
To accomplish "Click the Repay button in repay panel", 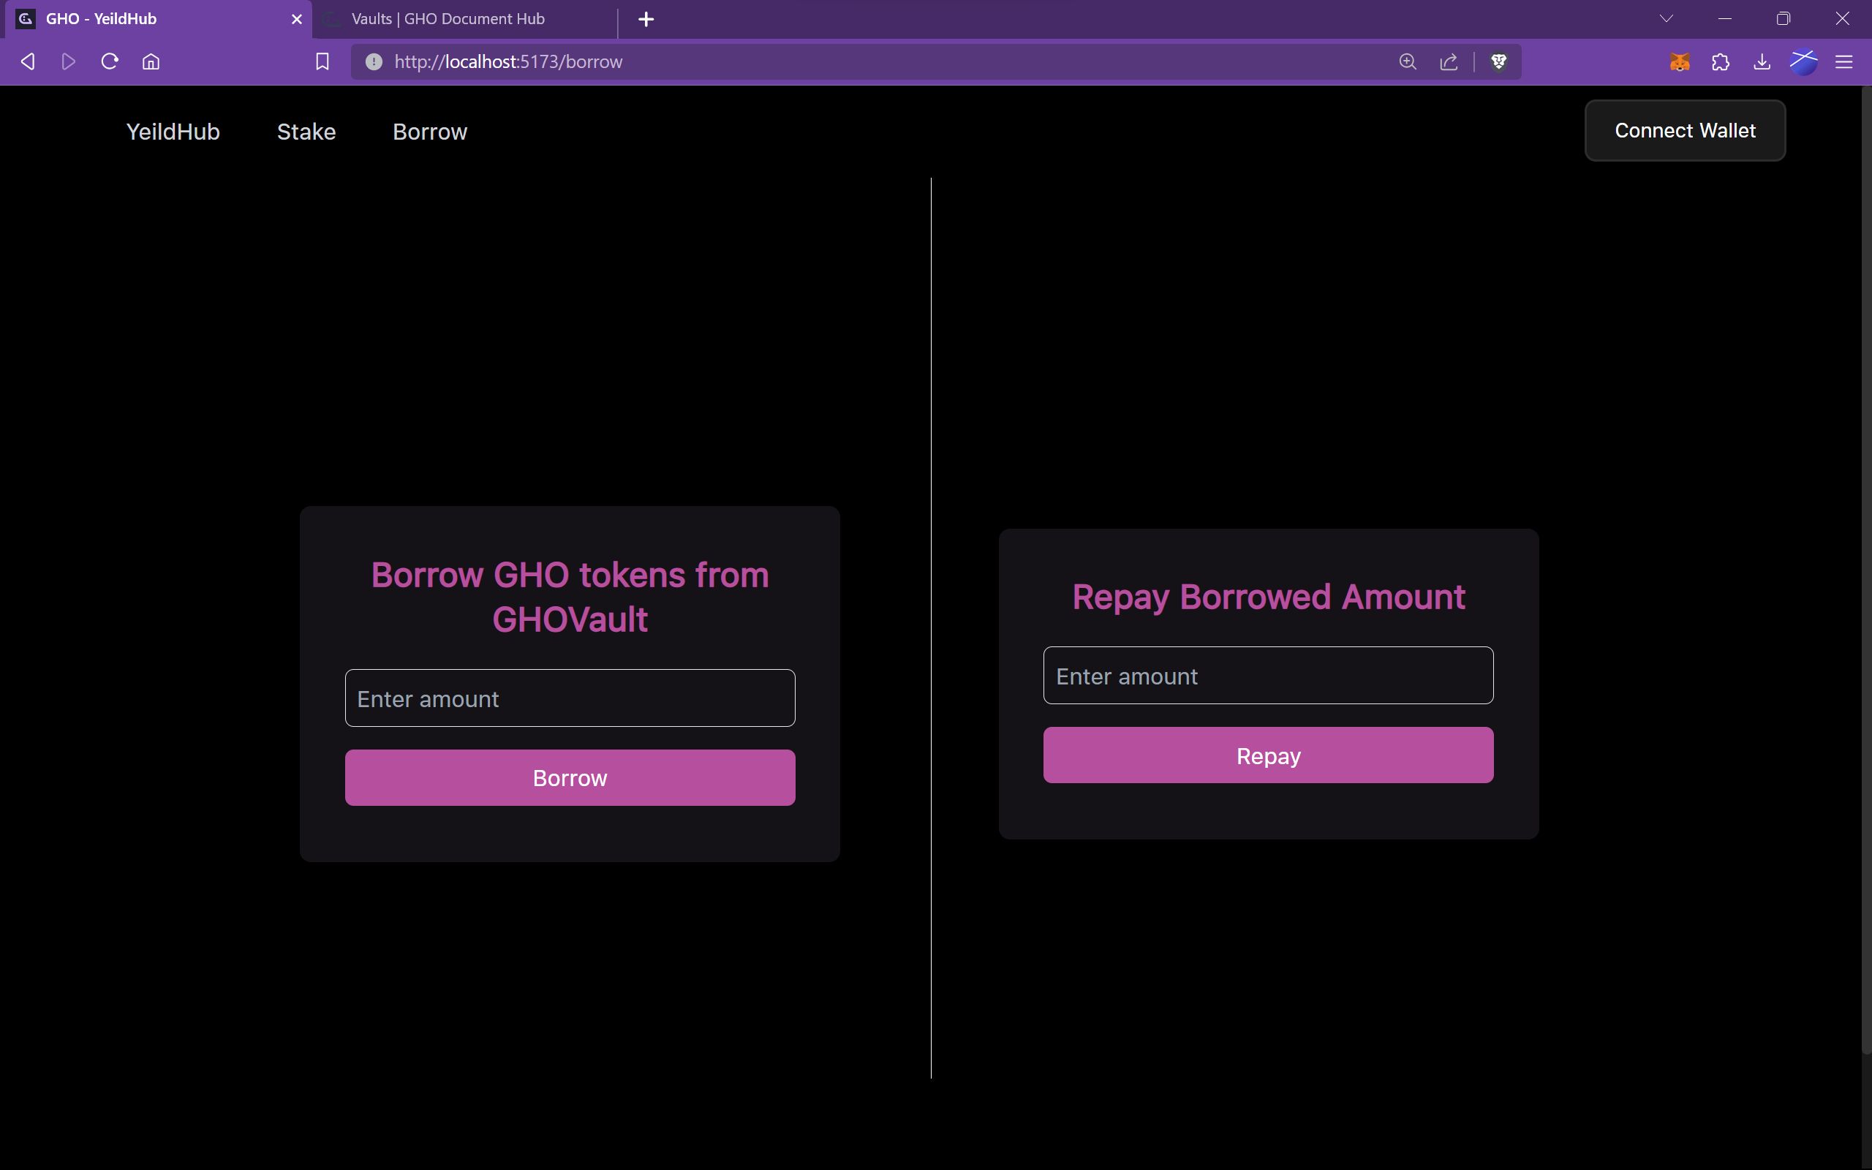I will click(x=1268, y=755).
